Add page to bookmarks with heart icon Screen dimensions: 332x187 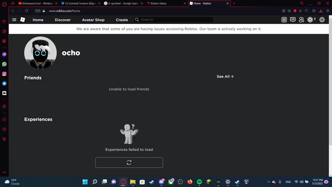tap(306, 11)
